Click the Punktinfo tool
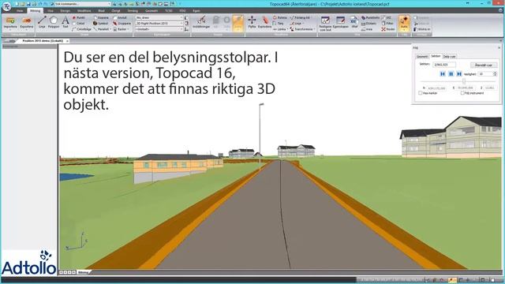The height and width of the screenshot is (284, 505). click(370, 17)
